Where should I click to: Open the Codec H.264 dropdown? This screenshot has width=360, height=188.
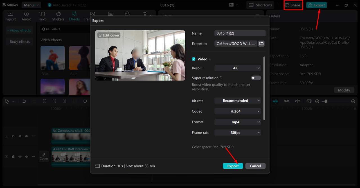(238, 111)
